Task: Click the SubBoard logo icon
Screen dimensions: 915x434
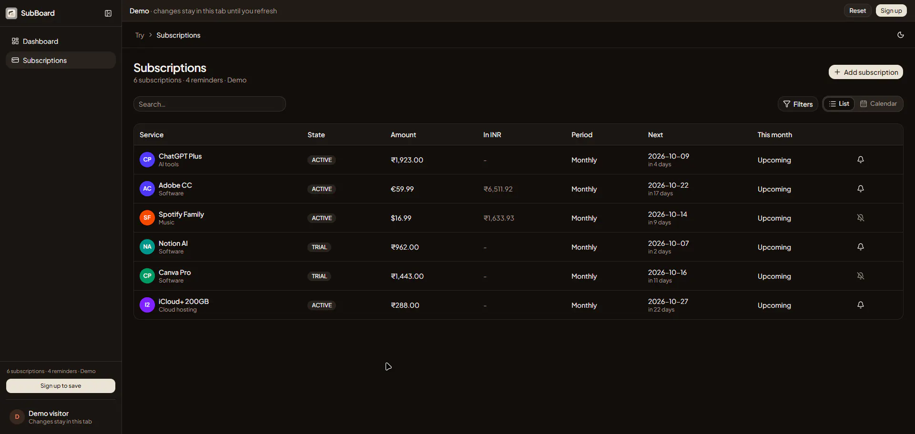Action: [x=11, y=13]
